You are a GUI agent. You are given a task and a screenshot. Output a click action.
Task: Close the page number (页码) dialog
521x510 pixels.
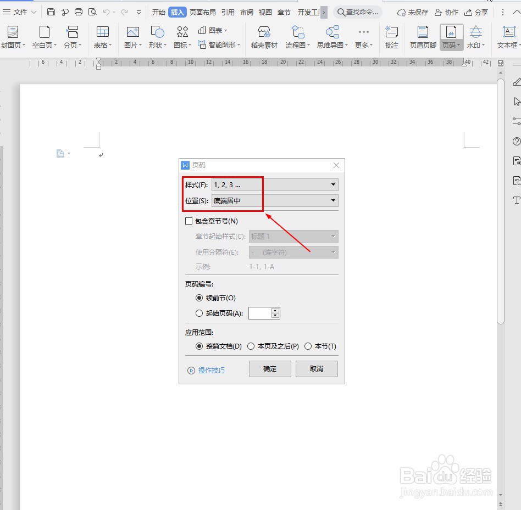tap(336, 165)
